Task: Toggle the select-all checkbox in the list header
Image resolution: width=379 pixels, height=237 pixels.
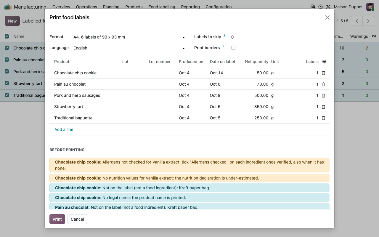Action: point(7,36)
